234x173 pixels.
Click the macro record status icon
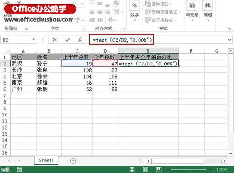(19, 170)
